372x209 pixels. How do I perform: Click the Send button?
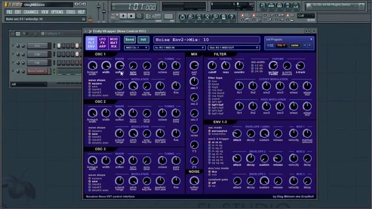coord(130,39)
